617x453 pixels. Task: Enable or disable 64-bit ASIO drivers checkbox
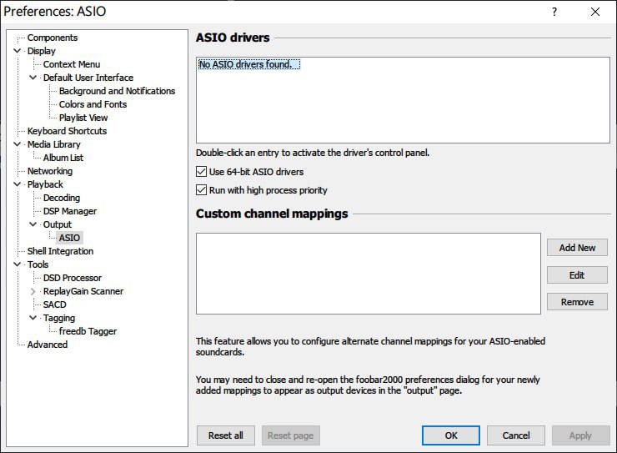pos(201,172)
